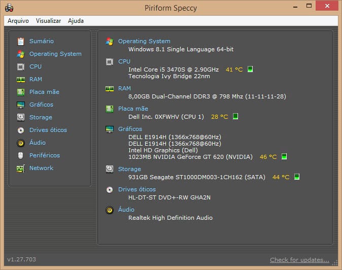Click the RAM module icon in sidebar
342x270 pixels.
click(x=21, y=80)
